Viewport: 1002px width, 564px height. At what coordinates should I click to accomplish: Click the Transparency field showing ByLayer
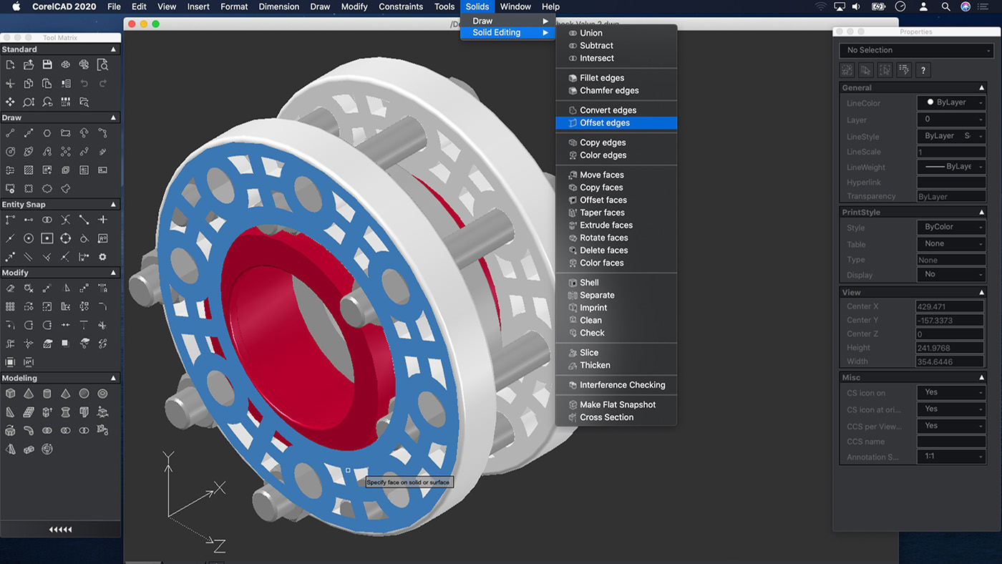point(951,196)
